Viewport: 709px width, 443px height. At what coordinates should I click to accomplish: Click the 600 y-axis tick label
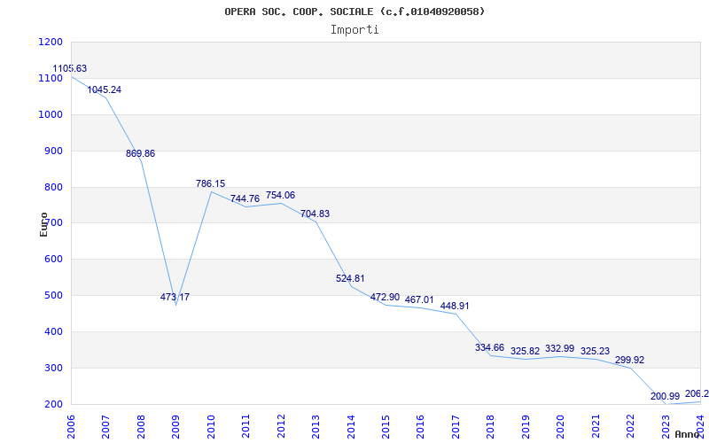click(54, 260)
